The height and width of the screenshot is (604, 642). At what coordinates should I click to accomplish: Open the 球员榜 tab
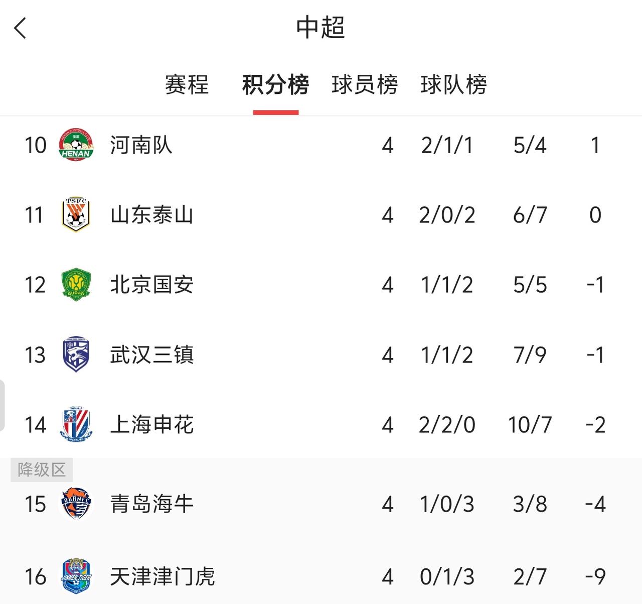tap(365, 85)
